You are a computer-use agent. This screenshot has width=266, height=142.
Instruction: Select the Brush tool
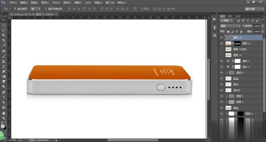click(x=4, y=56)
